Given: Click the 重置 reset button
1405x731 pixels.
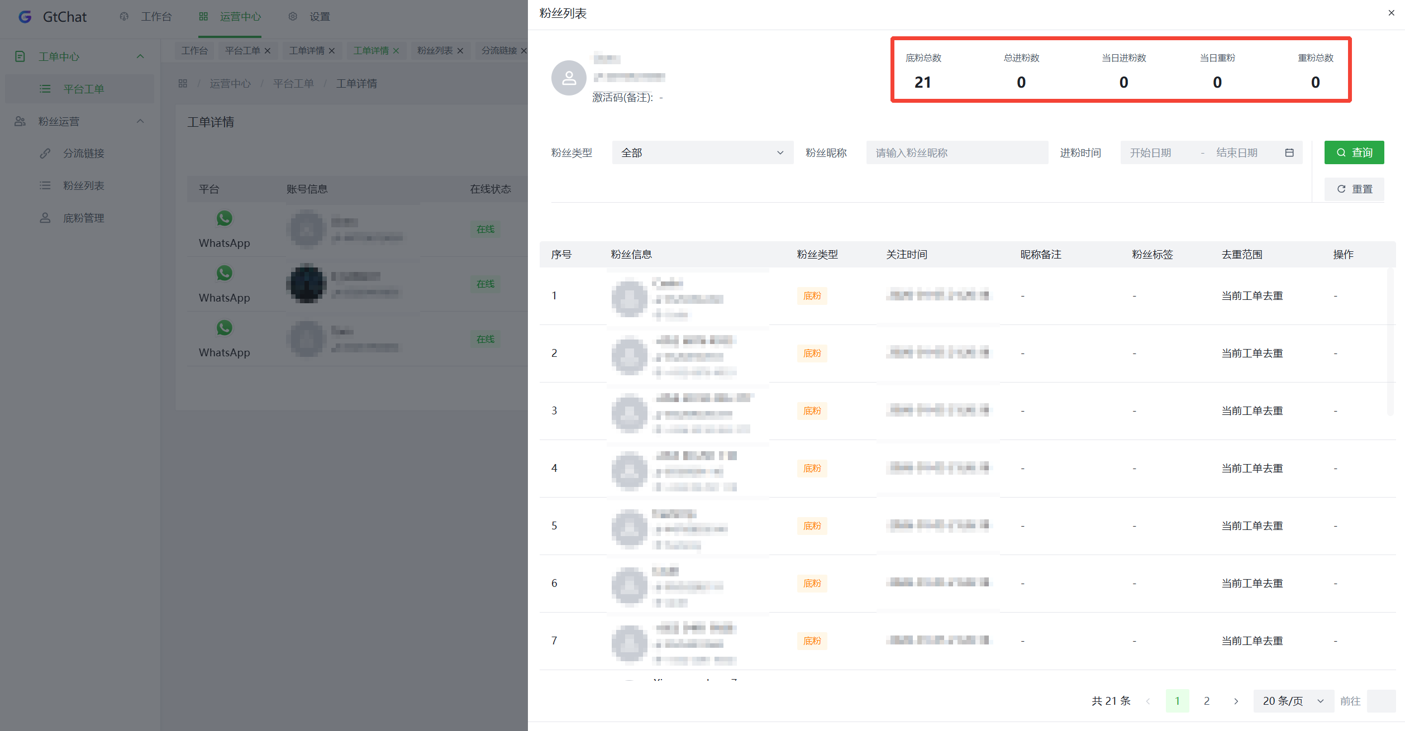Looking at the screenshot, I should point(1354,189).
